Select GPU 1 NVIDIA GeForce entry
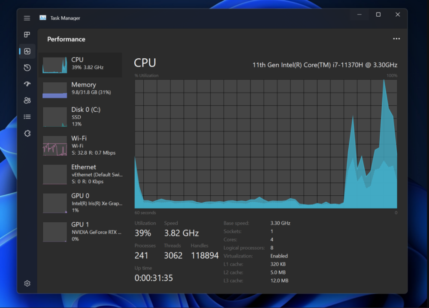The height and width of the screenshot is (308, 429). (x=81, y=231)
